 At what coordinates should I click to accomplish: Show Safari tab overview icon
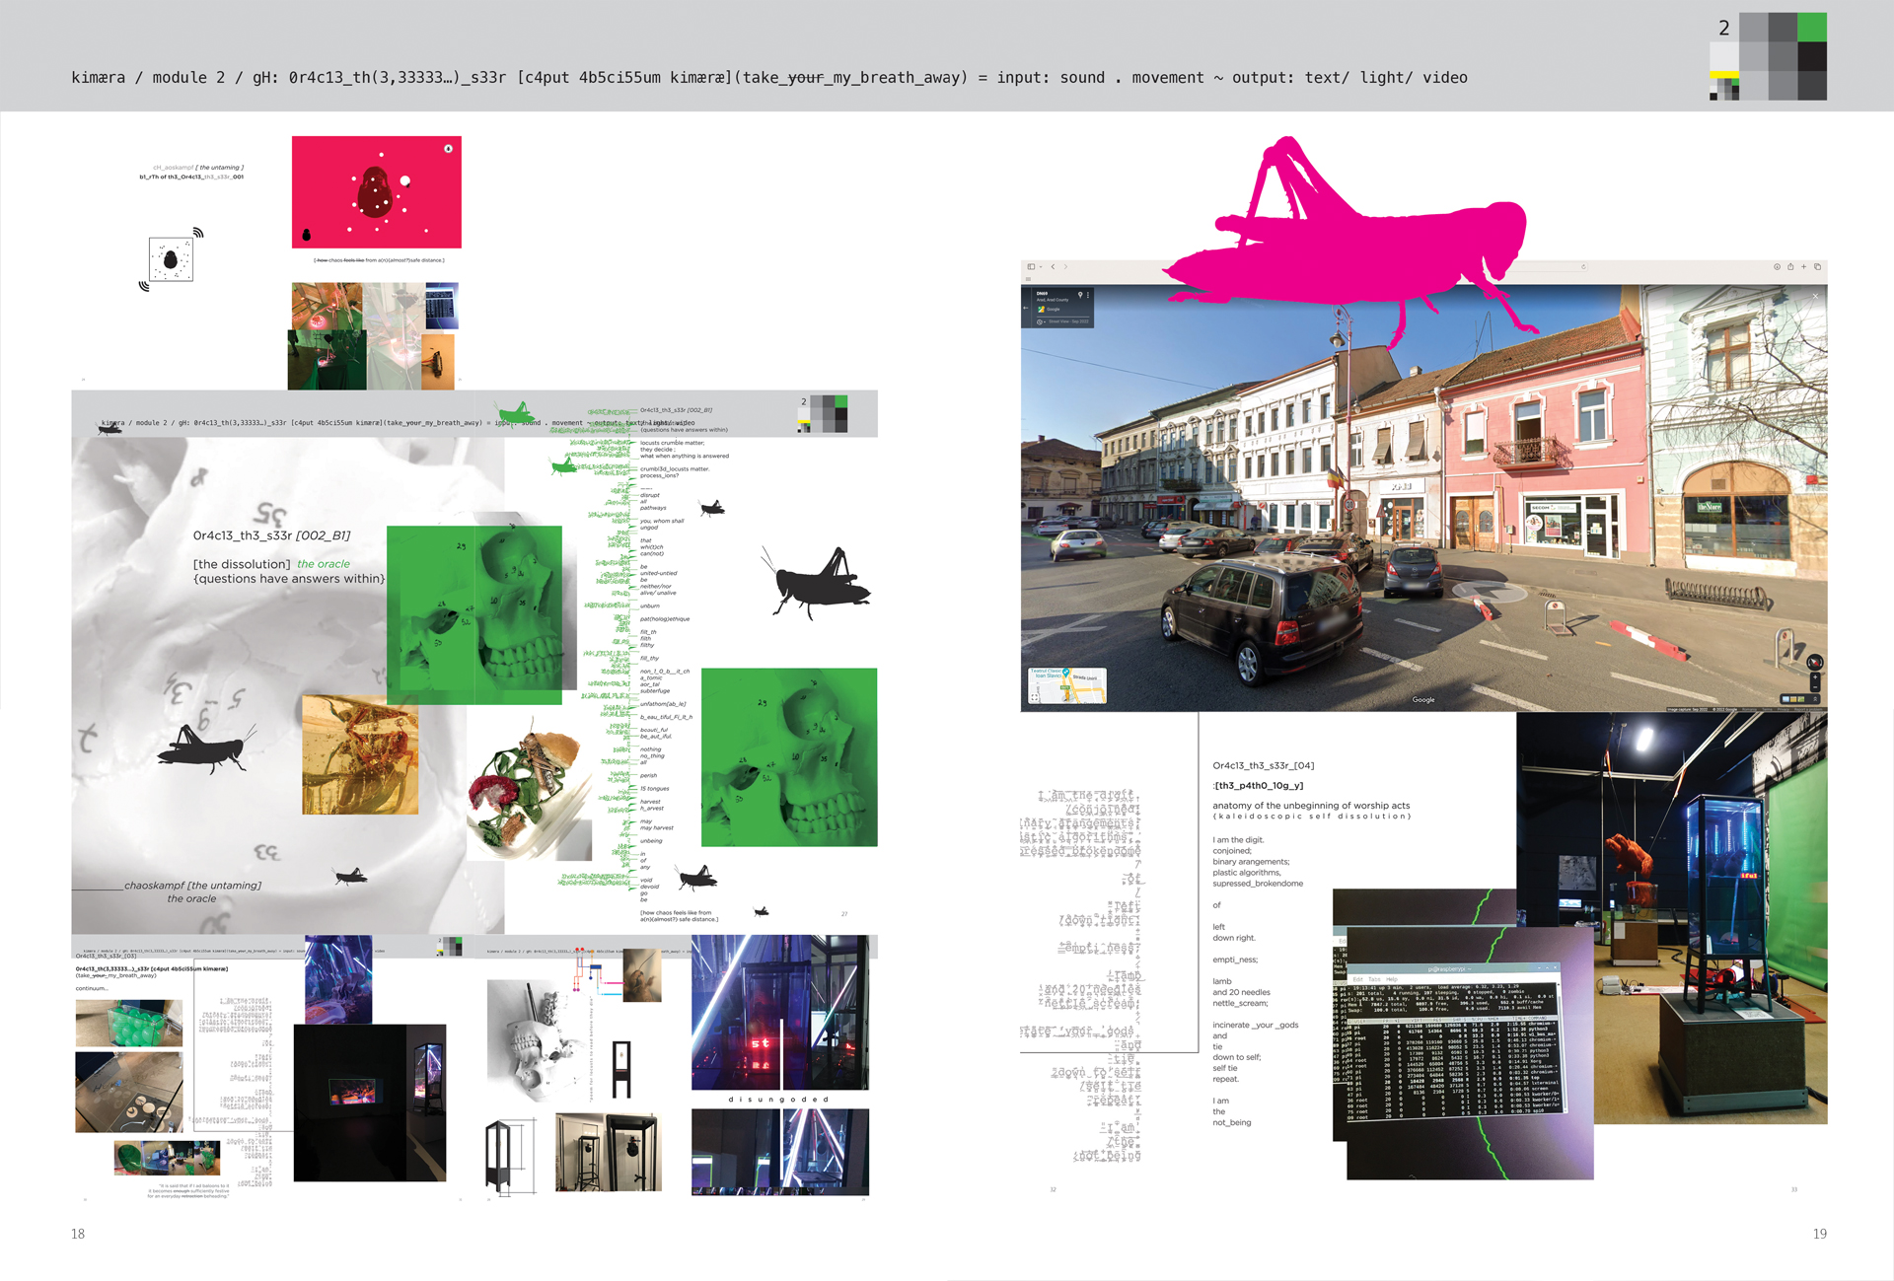(x=1817, y=266)
